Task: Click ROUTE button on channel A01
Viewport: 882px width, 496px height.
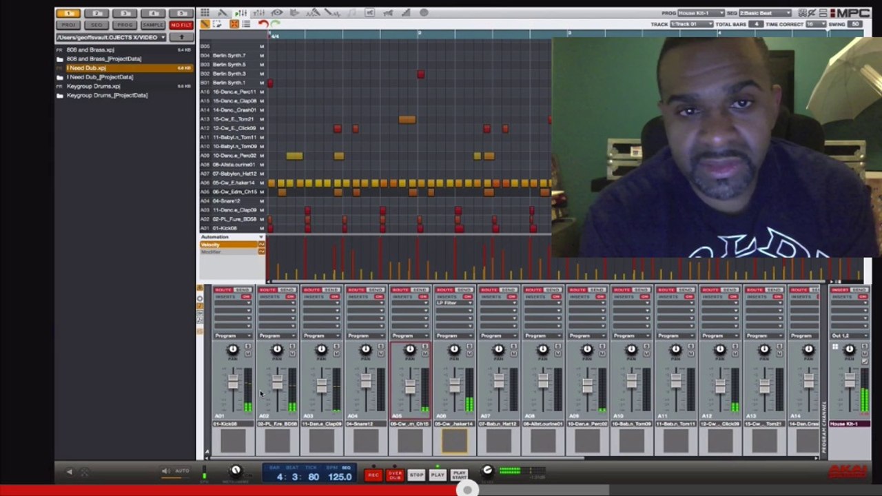Action: click(x=223, y=290)
